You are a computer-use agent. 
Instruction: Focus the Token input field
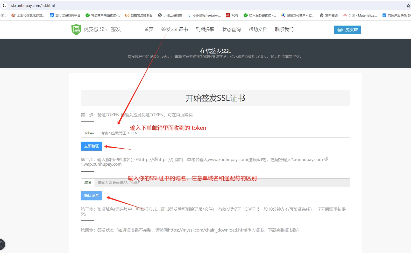click(x=223, y=133)
